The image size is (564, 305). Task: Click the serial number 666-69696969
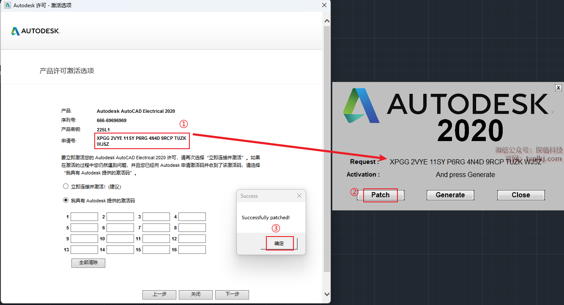(x=112, y=120)
